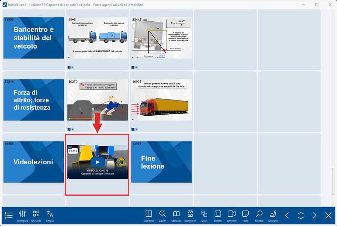337x226 pixels.
Task: Open the Tabellone board view
Action: (x=149, y=215)
